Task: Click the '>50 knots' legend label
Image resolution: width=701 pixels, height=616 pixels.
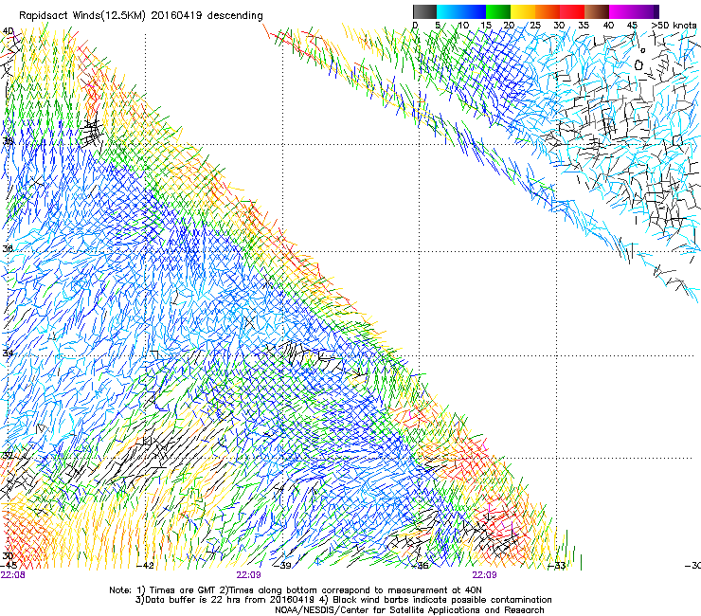Action: [x=674, y=26]
